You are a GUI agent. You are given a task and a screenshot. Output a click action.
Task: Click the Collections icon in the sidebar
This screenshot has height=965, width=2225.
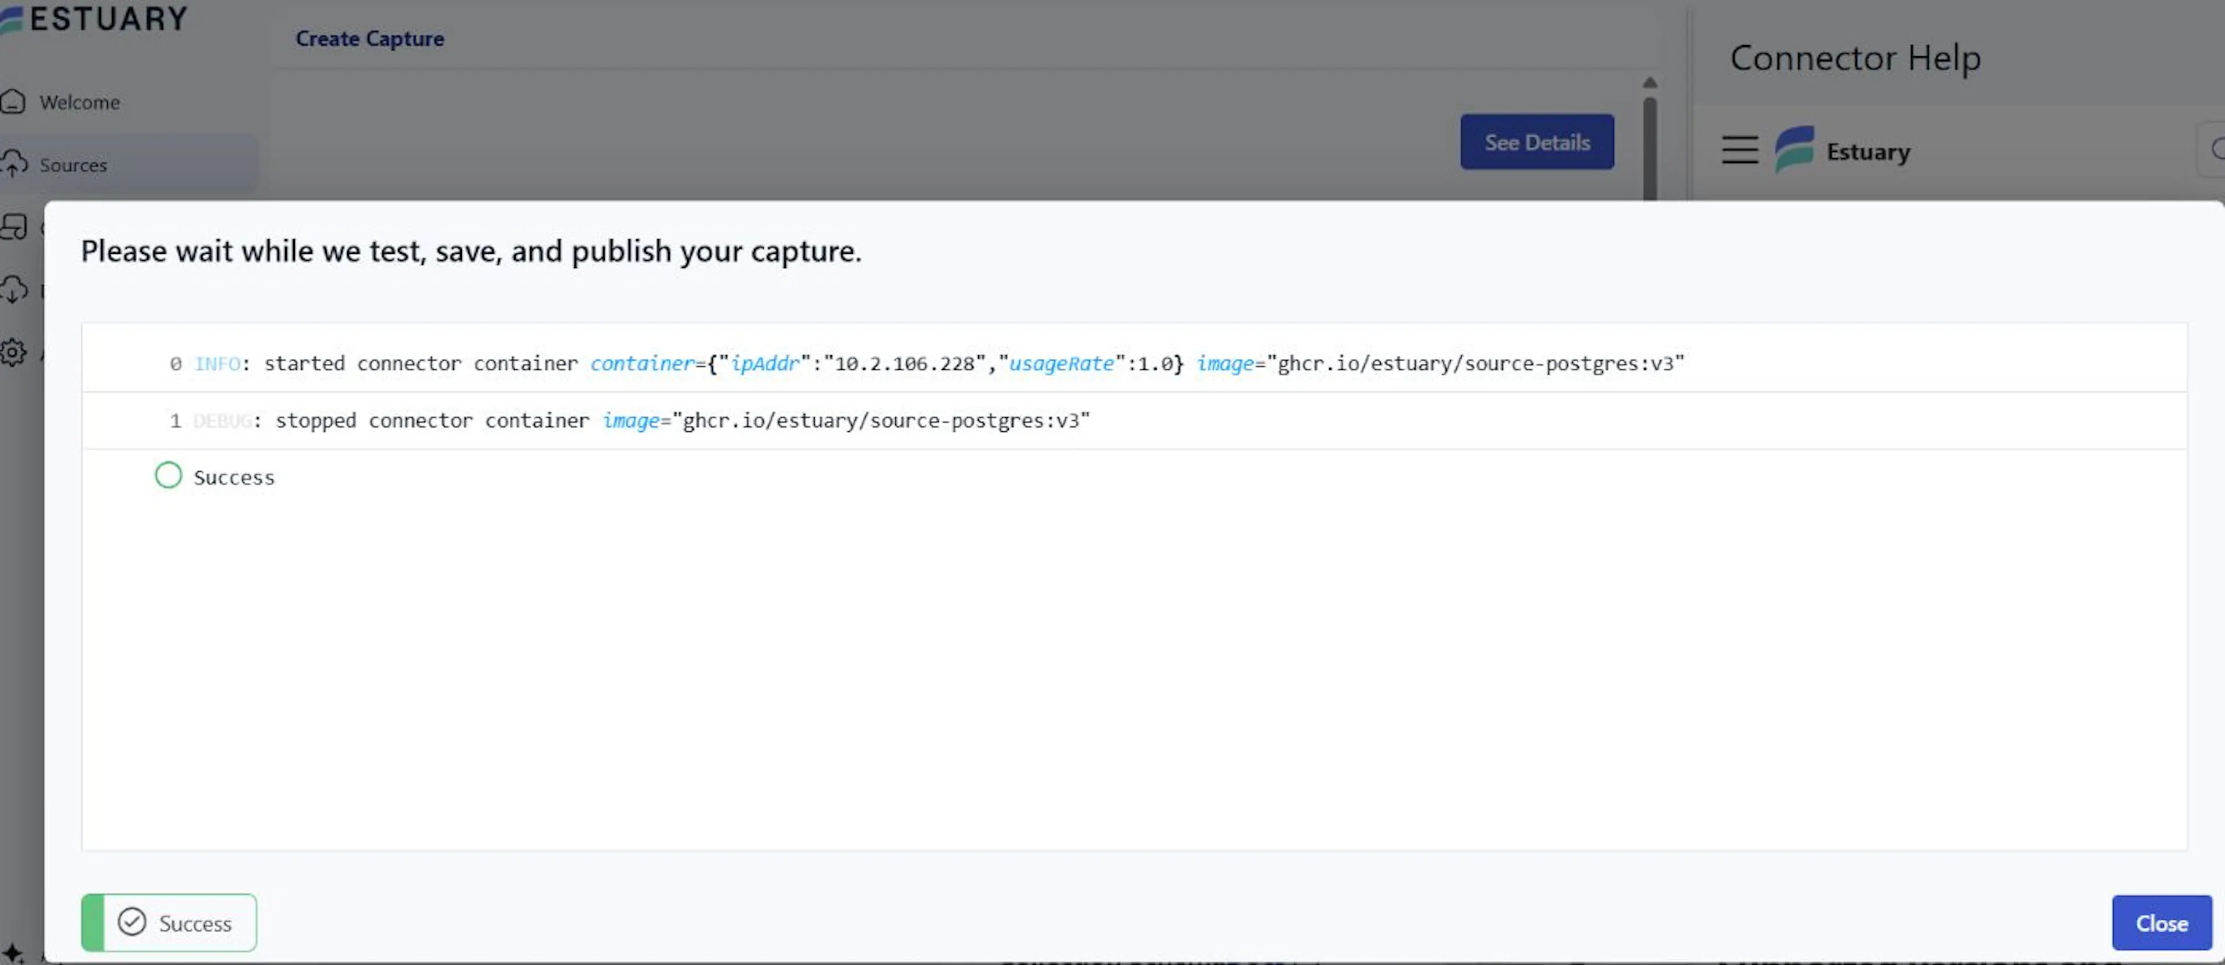click(13, 227)
